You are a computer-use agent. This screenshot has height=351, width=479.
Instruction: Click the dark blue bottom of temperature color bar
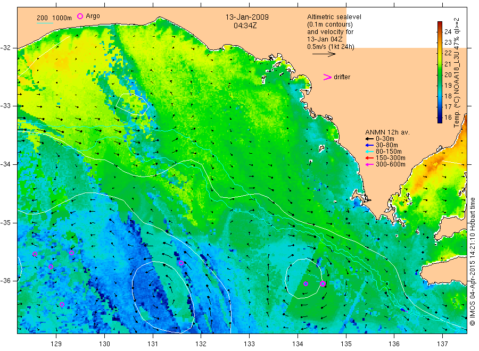pos(440,120)
